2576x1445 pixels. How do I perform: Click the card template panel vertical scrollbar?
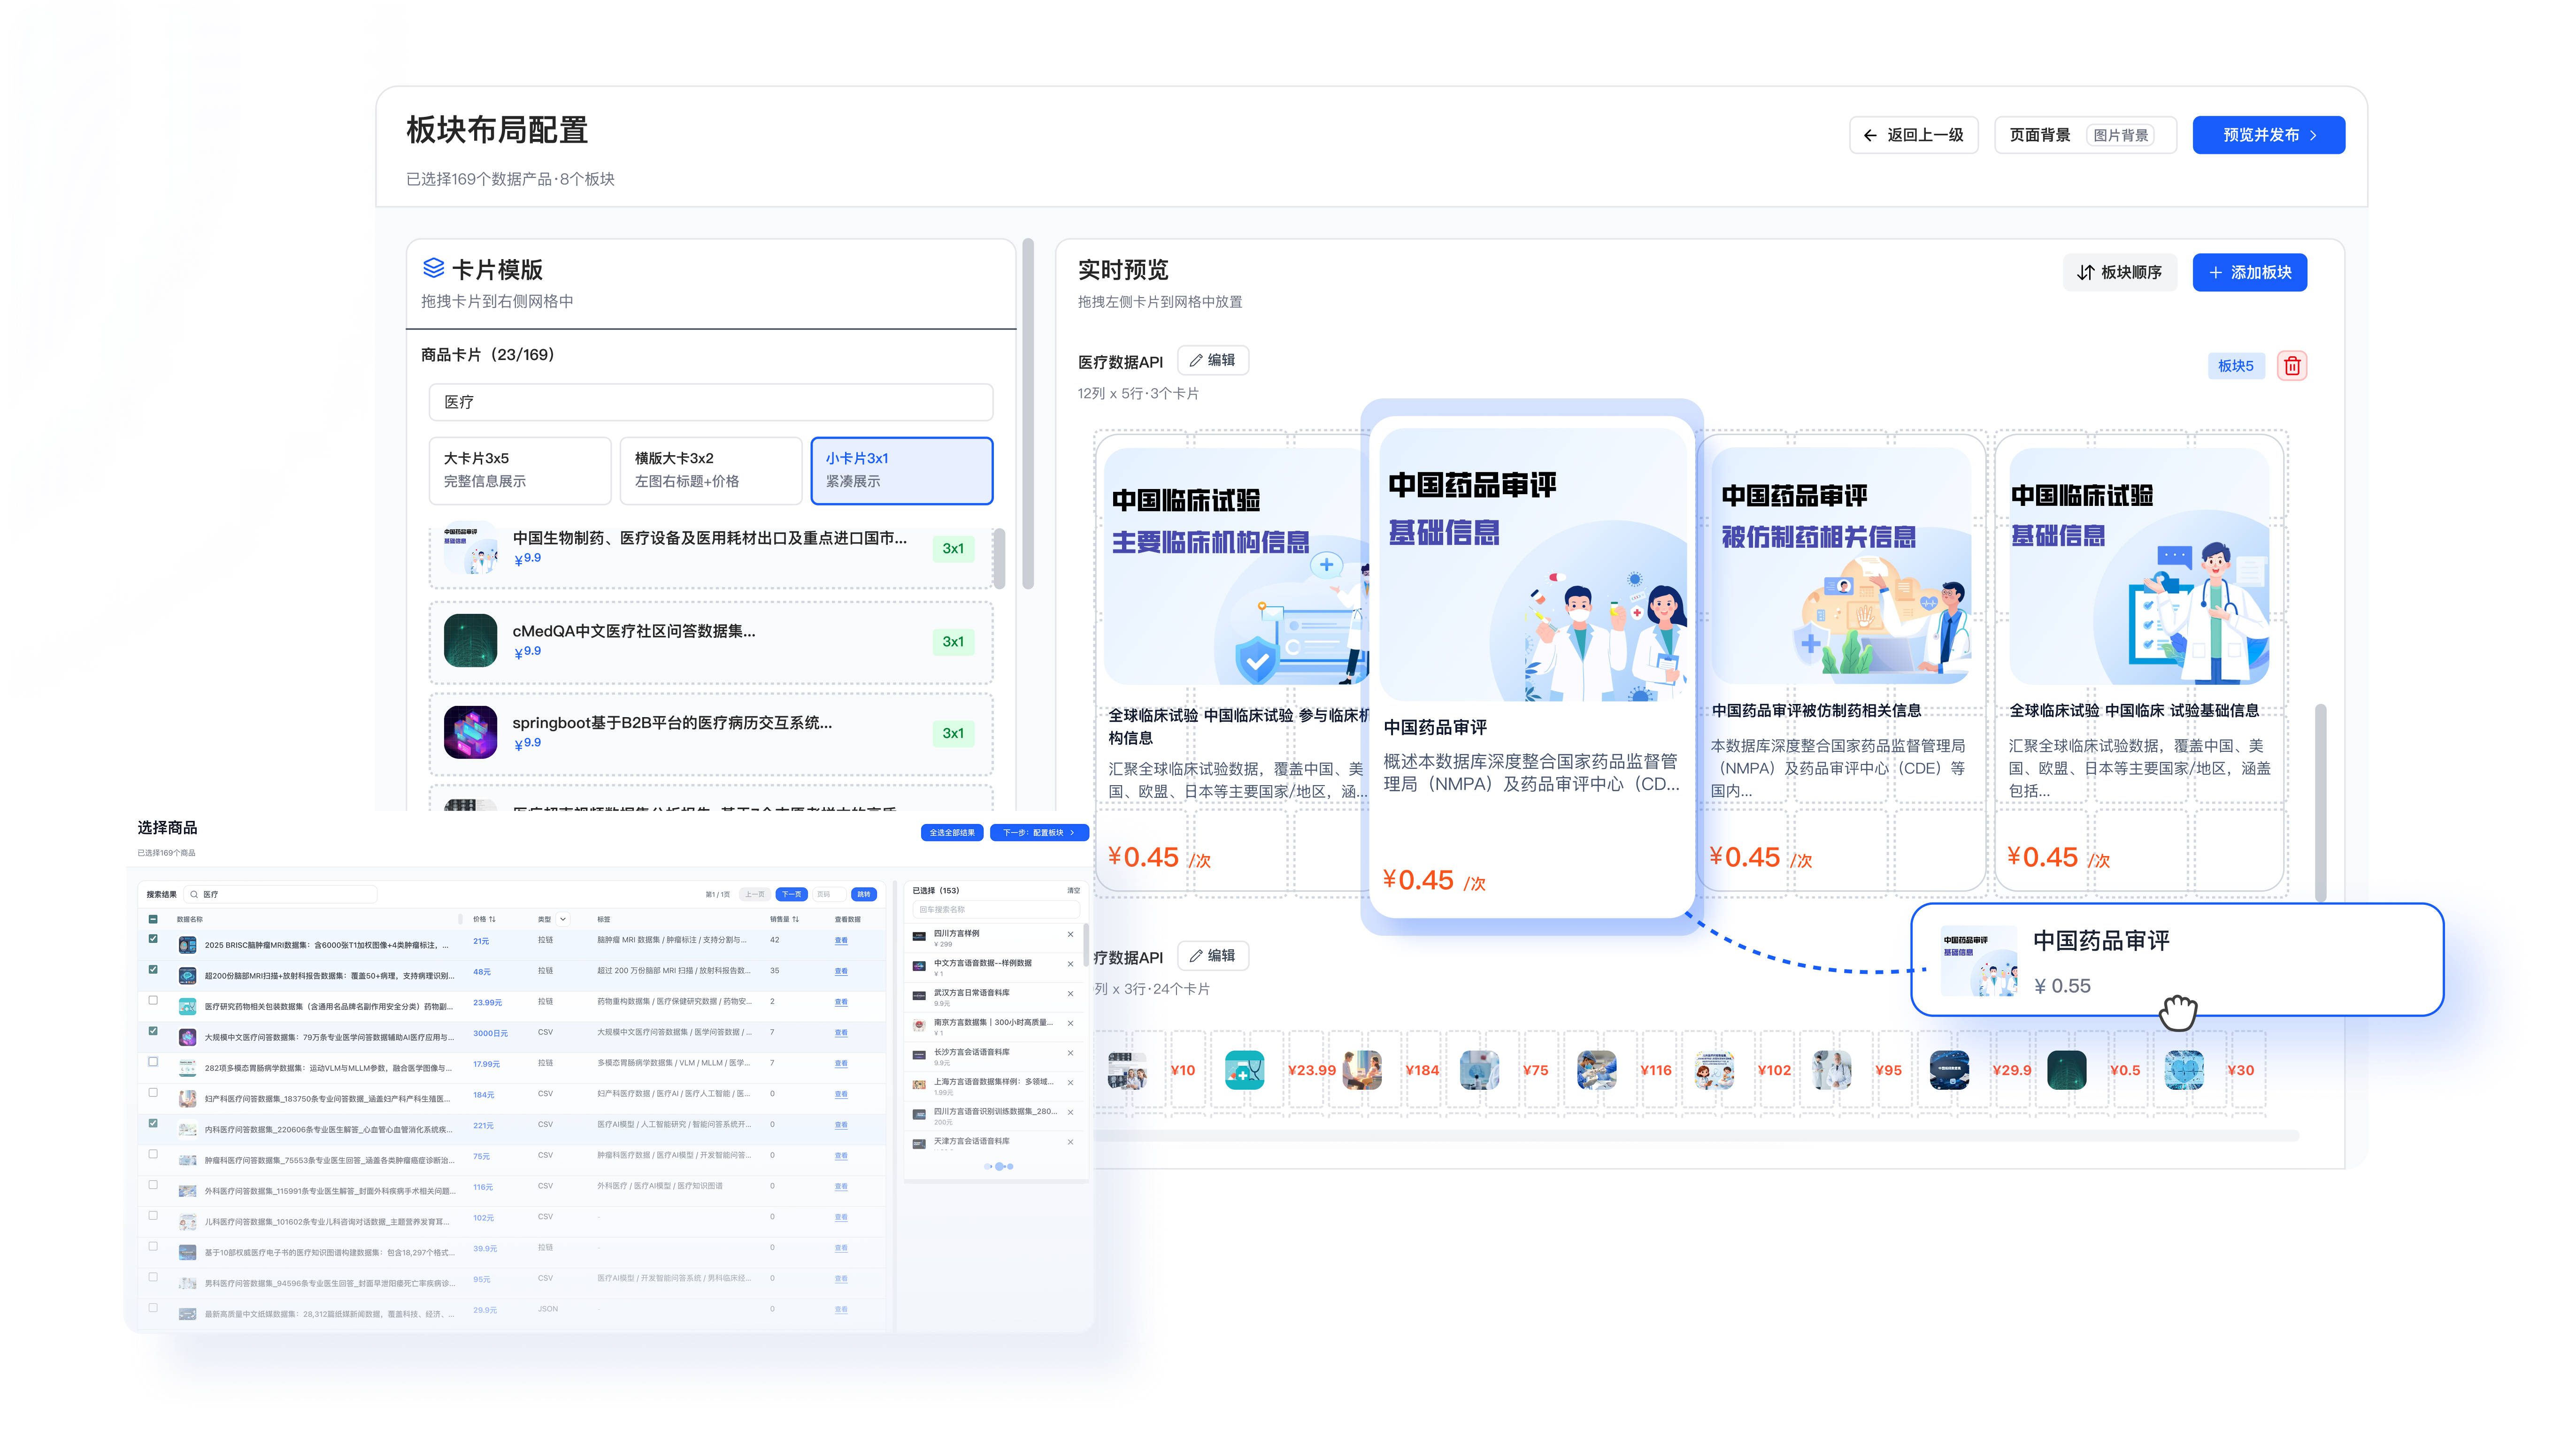click(1028, 415)
